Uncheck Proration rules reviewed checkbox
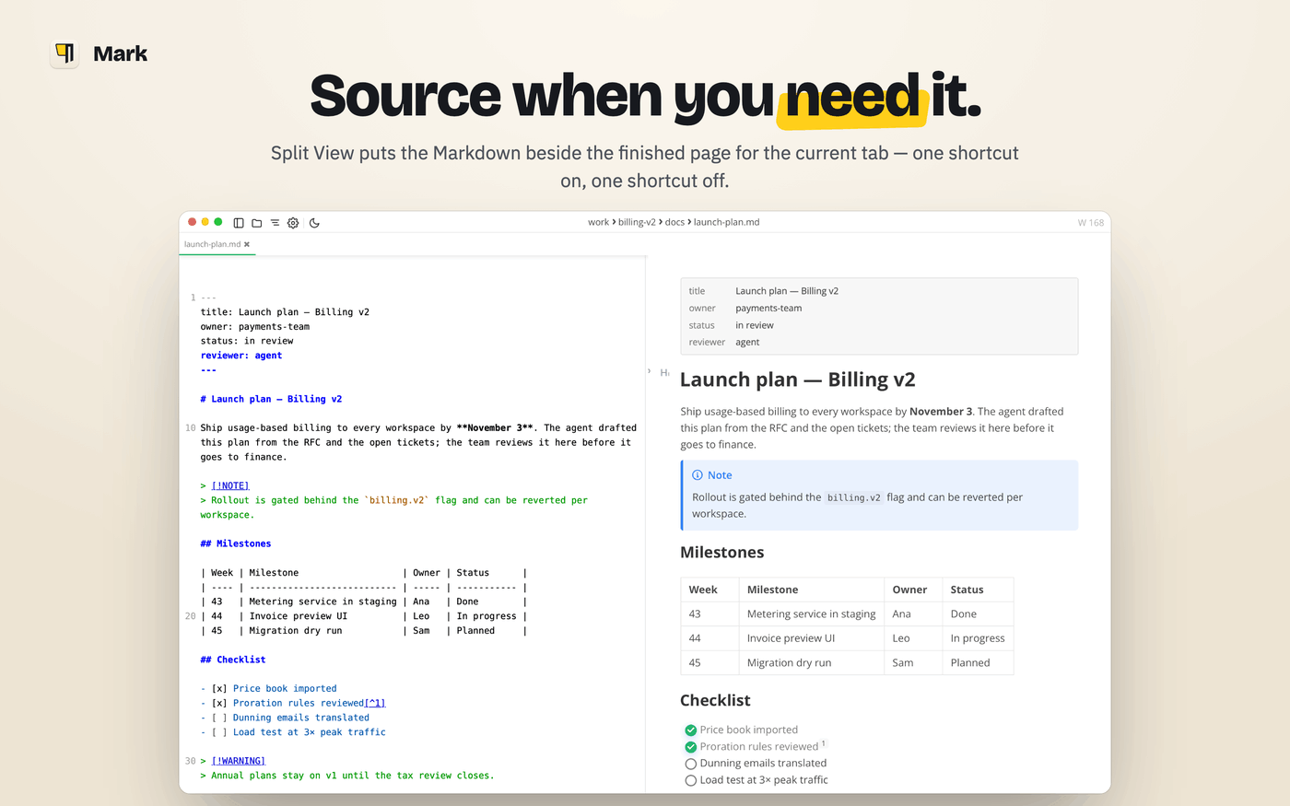Screen dimensions: 1290x806 point(690,747)
